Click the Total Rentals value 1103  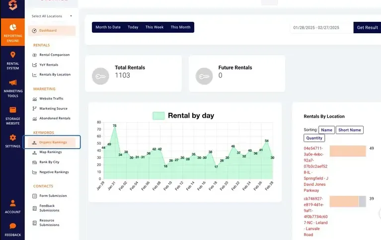pyautogui.click(x=123, y=76)
